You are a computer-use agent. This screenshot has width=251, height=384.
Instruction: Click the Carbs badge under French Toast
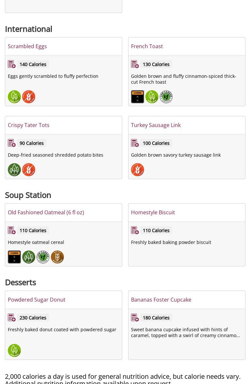(x=138, y=97)
